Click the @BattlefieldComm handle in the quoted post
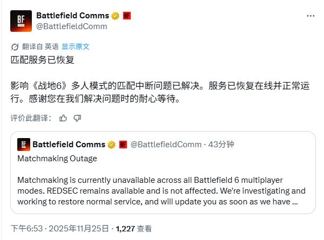Screen dimensions: 324x240 (166, 145)
